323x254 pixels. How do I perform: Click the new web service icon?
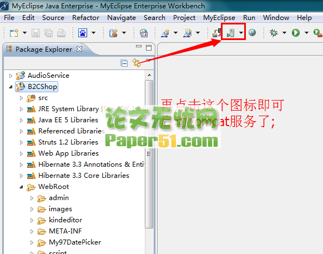pos(114,33)
